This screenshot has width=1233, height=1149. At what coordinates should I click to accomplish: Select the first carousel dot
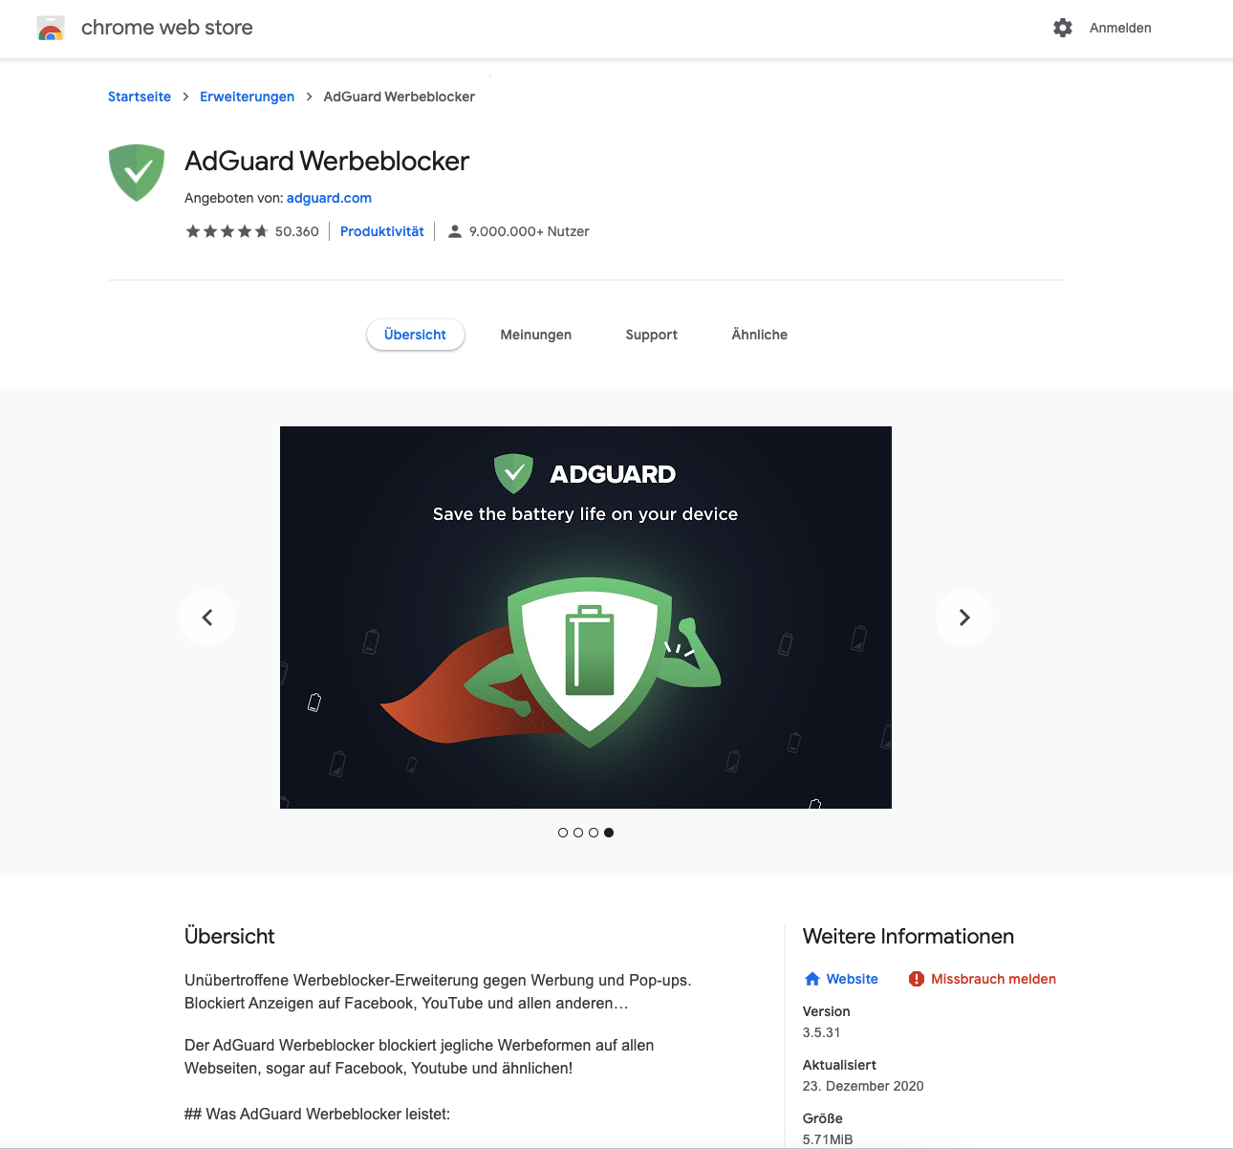pos(563,833)
